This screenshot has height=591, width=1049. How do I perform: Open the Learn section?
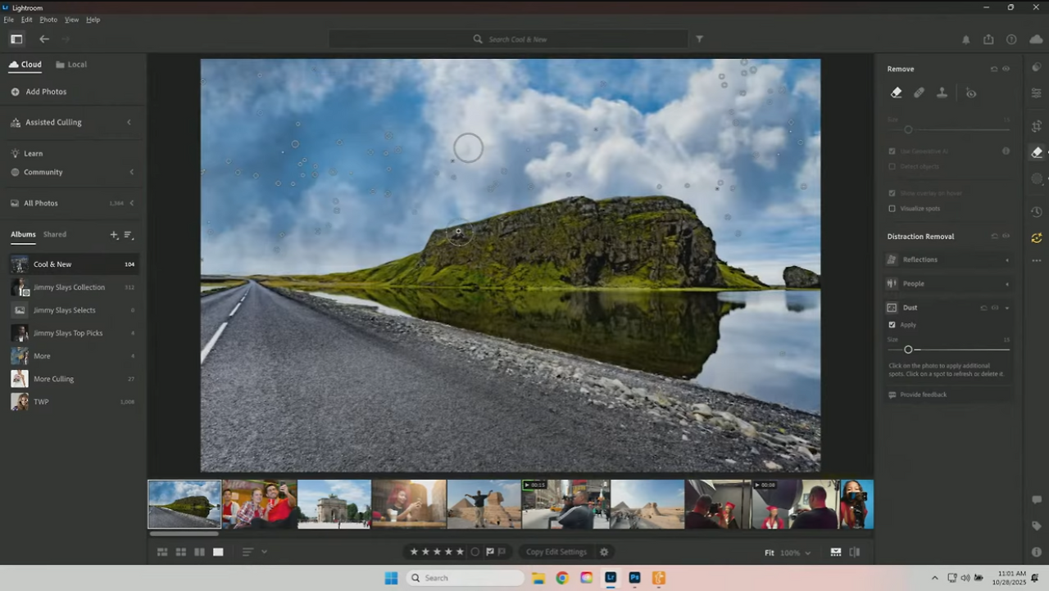pos(27,153)
